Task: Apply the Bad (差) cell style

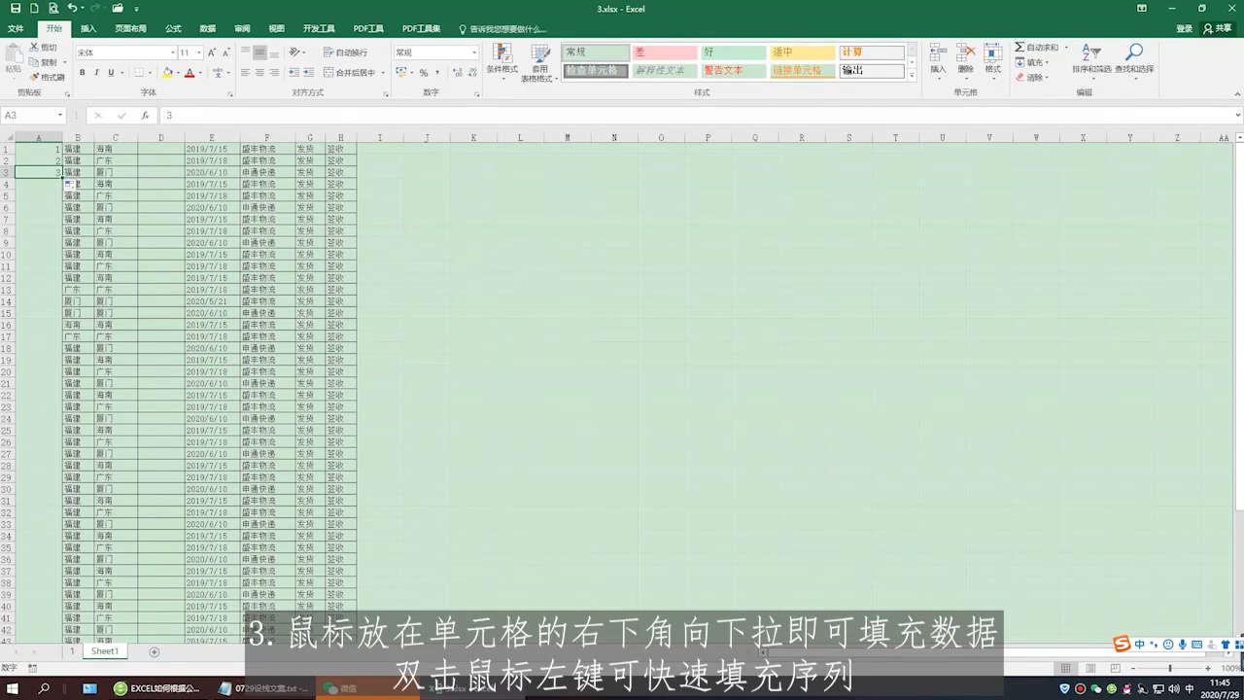Action: pyautogui.click(x=664, y=52)
